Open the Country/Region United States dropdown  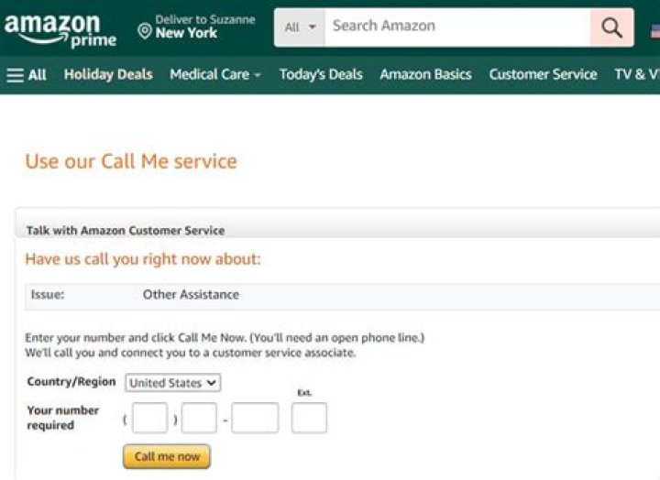click(173, 383)
